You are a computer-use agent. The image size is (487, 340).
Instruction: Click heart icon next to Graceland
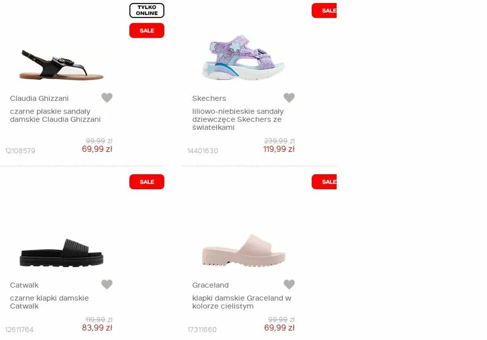289,285
